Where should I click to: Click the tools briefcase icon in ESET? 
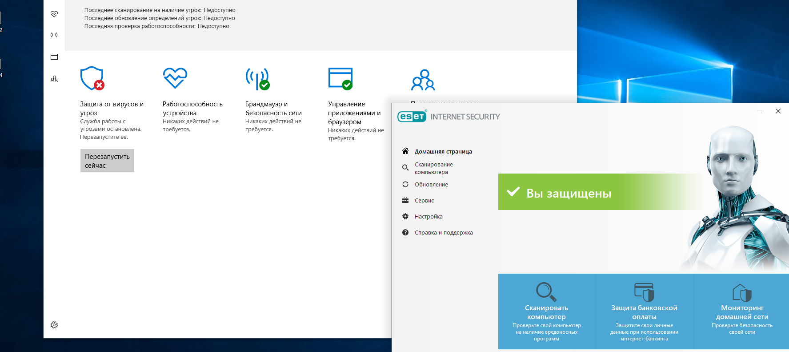pos(405,200)
